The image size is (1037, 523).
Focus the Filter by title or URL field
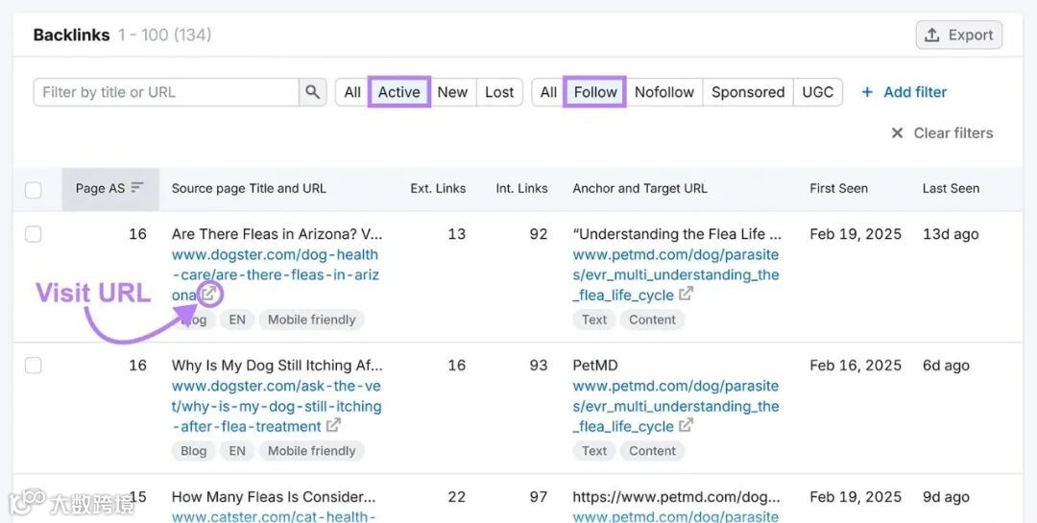pos(166,92)
